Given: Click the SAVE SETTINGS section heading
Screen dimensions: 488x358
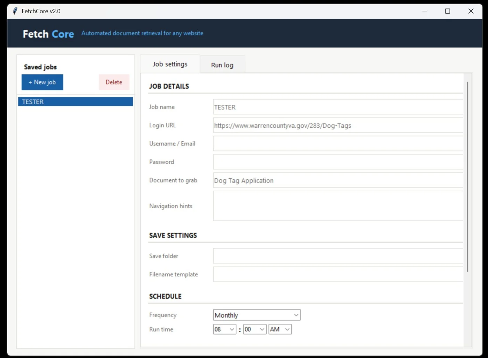Looking at the screenshot, I should (173, 236).
